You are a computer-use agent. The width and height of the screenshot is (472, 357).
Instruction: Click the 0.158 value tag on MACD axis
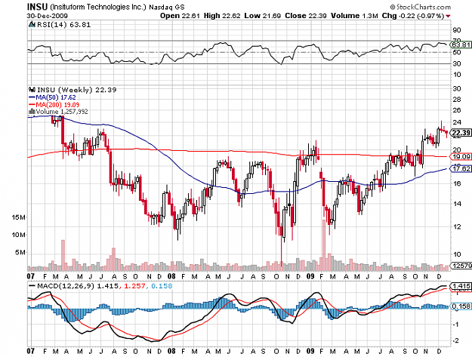pyautogui.click(x=461, y=306)
